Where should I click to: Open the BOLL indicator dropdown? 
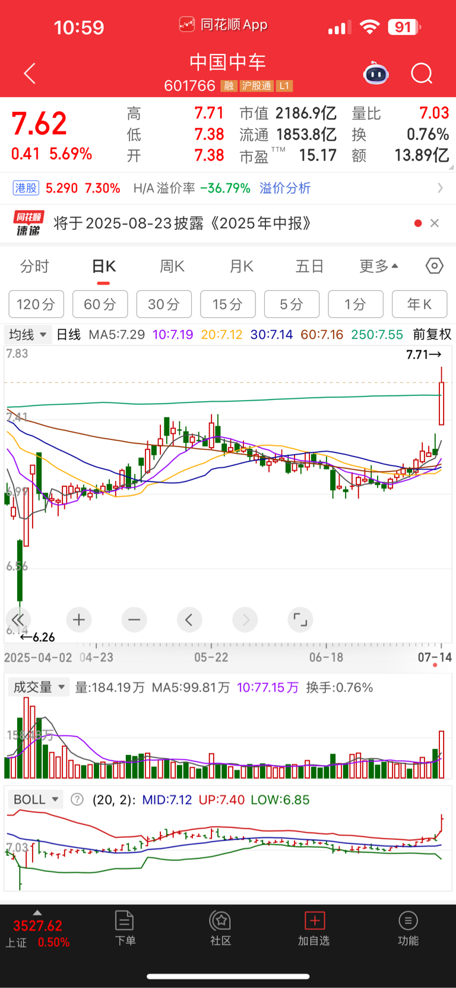coord(36,800)
